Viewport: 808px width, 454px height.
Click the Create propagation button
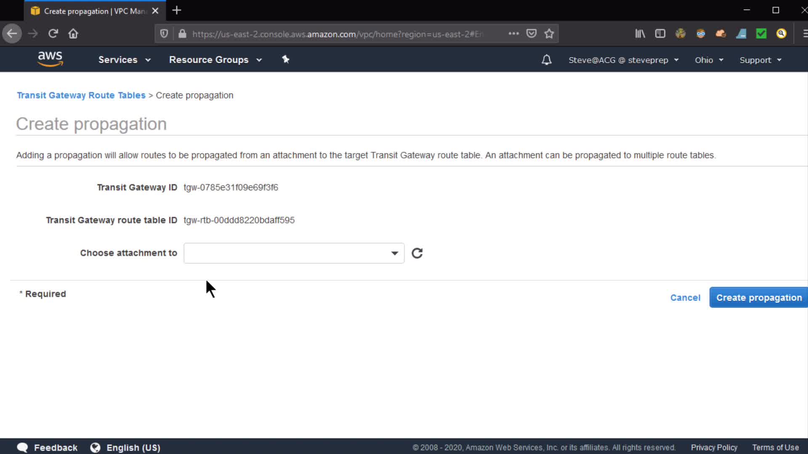pyautogui.click(x=758, y=298)
